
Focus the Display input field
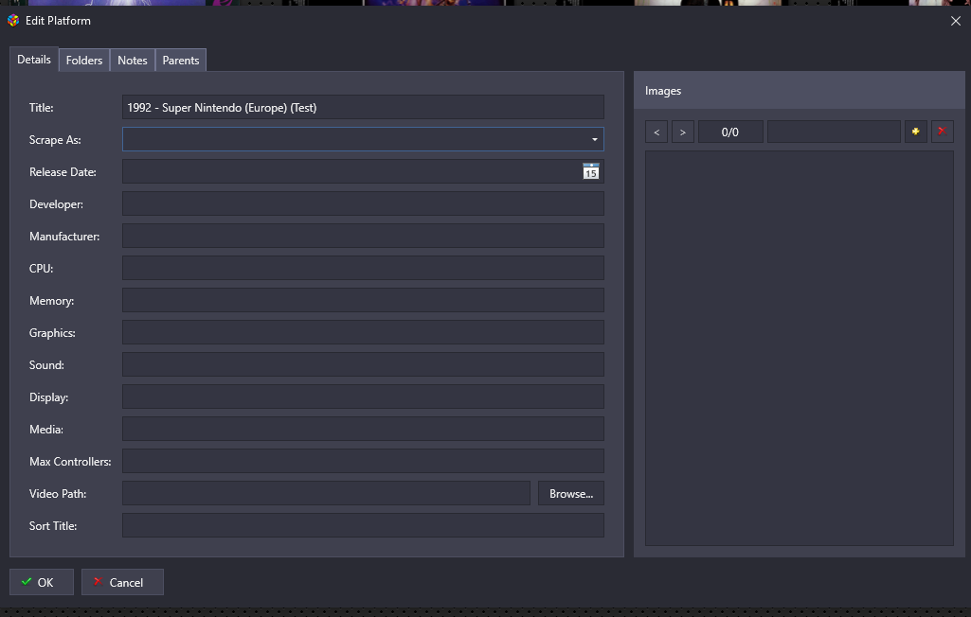point(363,397)
